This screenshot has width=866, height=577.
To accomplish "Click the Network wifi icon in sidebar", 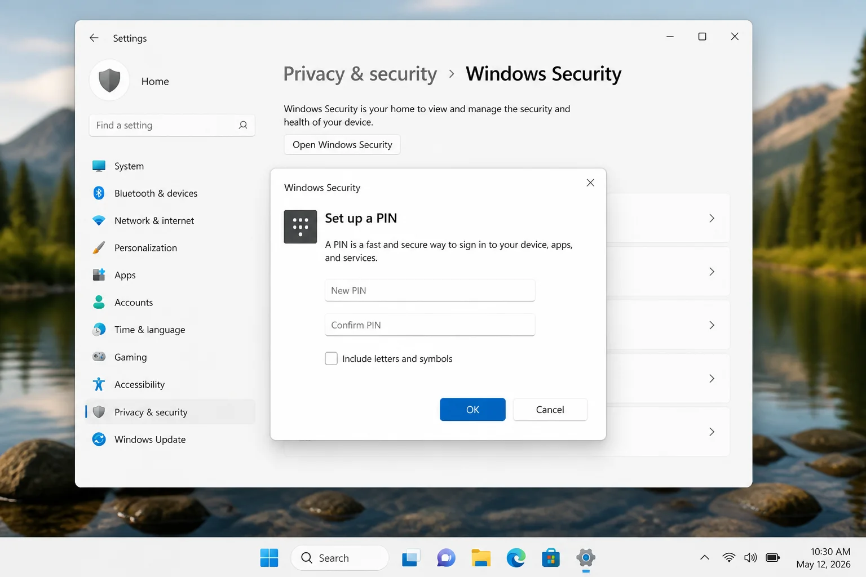I will click(99, 220).
